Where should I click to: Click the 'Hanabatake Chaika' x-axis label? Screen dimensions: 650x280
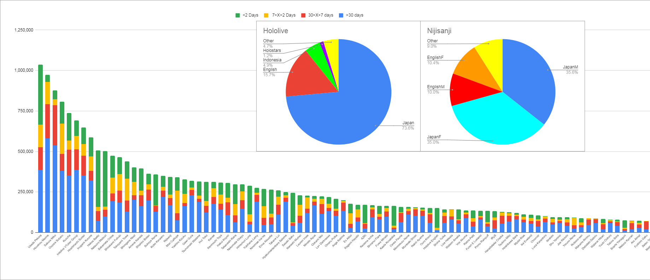tap(494, 244)
